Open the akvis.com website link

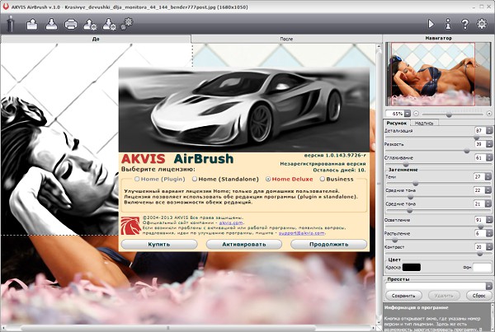(x=231, y=222)
